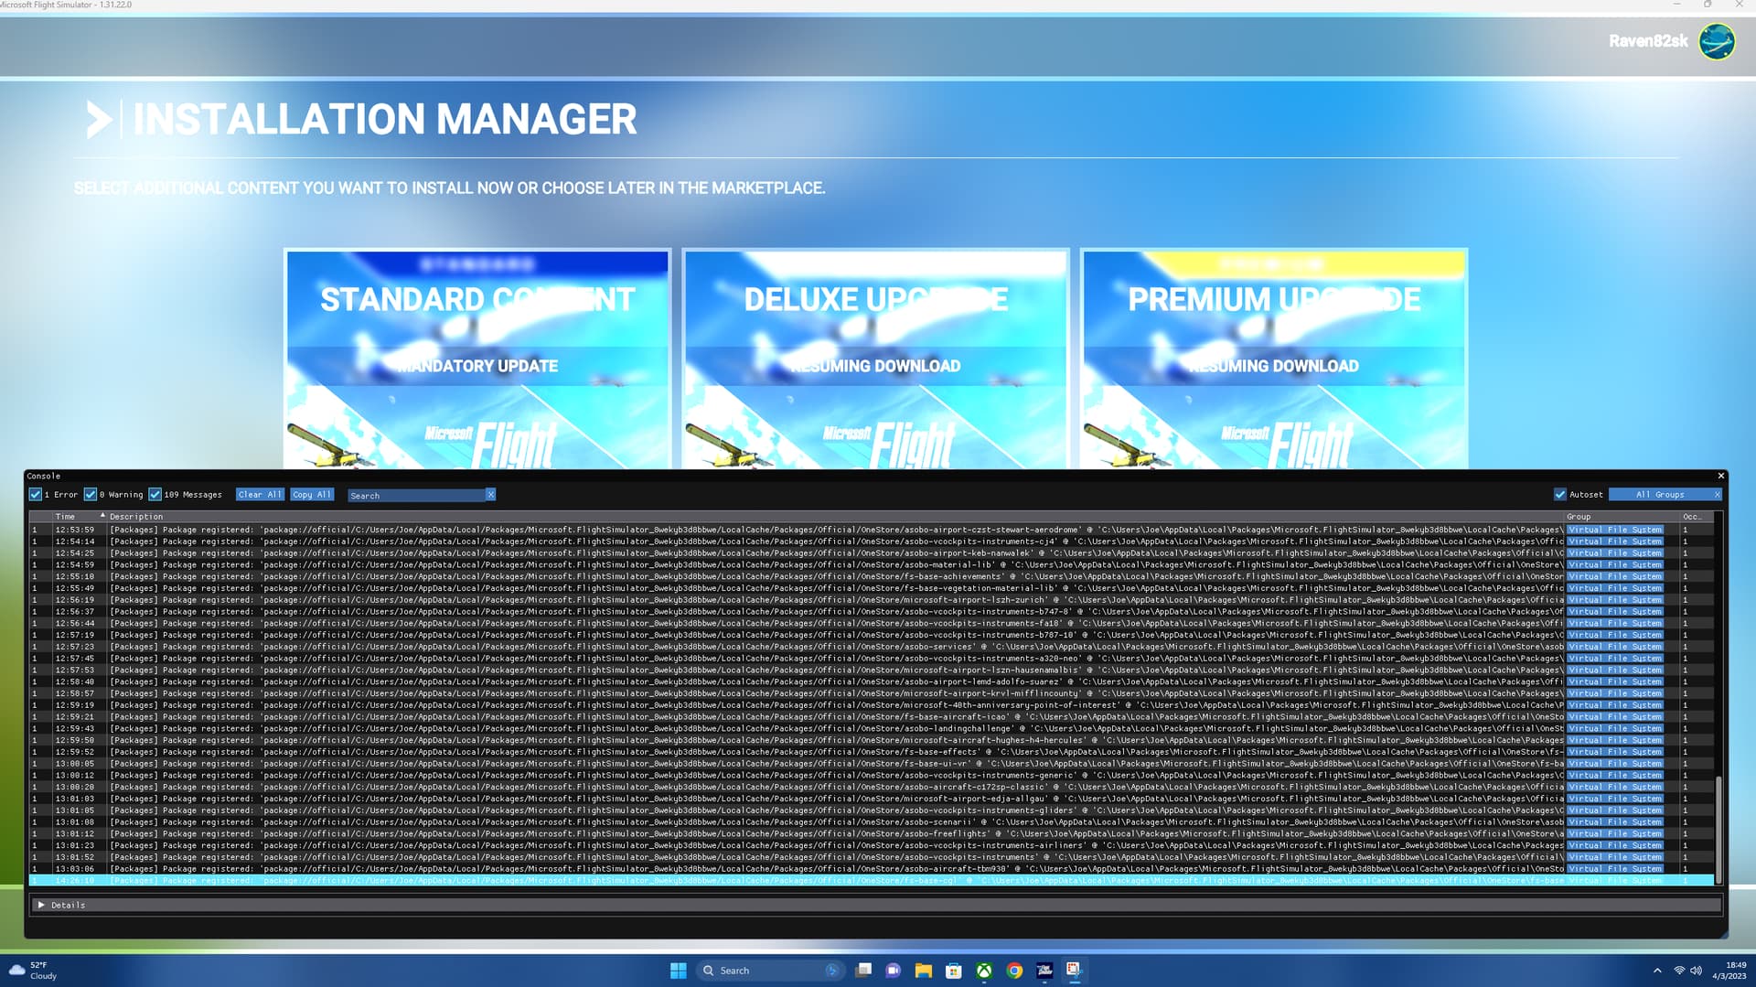Viewport: 1756px width, 987px height.
Task: Open File Explorer from the taskbar
Action: click(924, 971)
